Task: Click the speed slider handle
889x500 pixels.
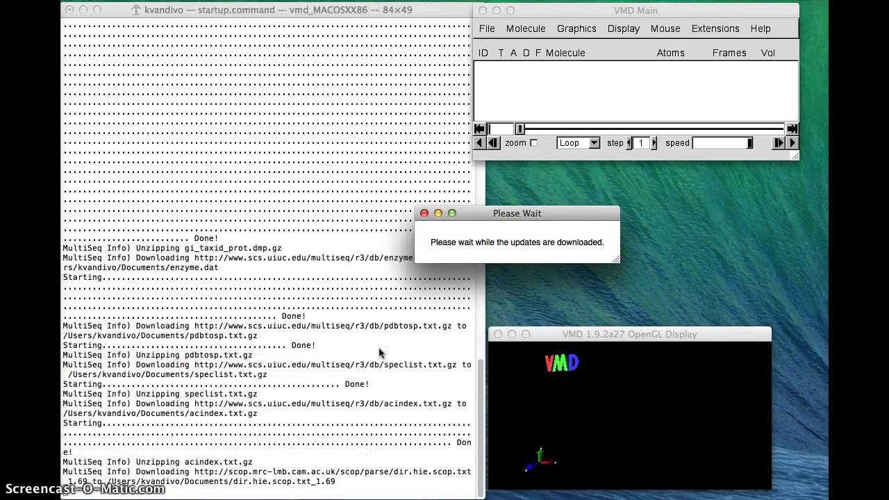Action: tap(749, 143)
